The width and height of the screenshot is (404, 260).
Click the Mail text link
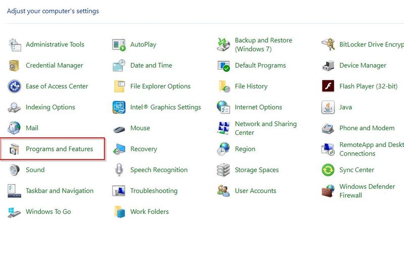[x=32, y=128]
